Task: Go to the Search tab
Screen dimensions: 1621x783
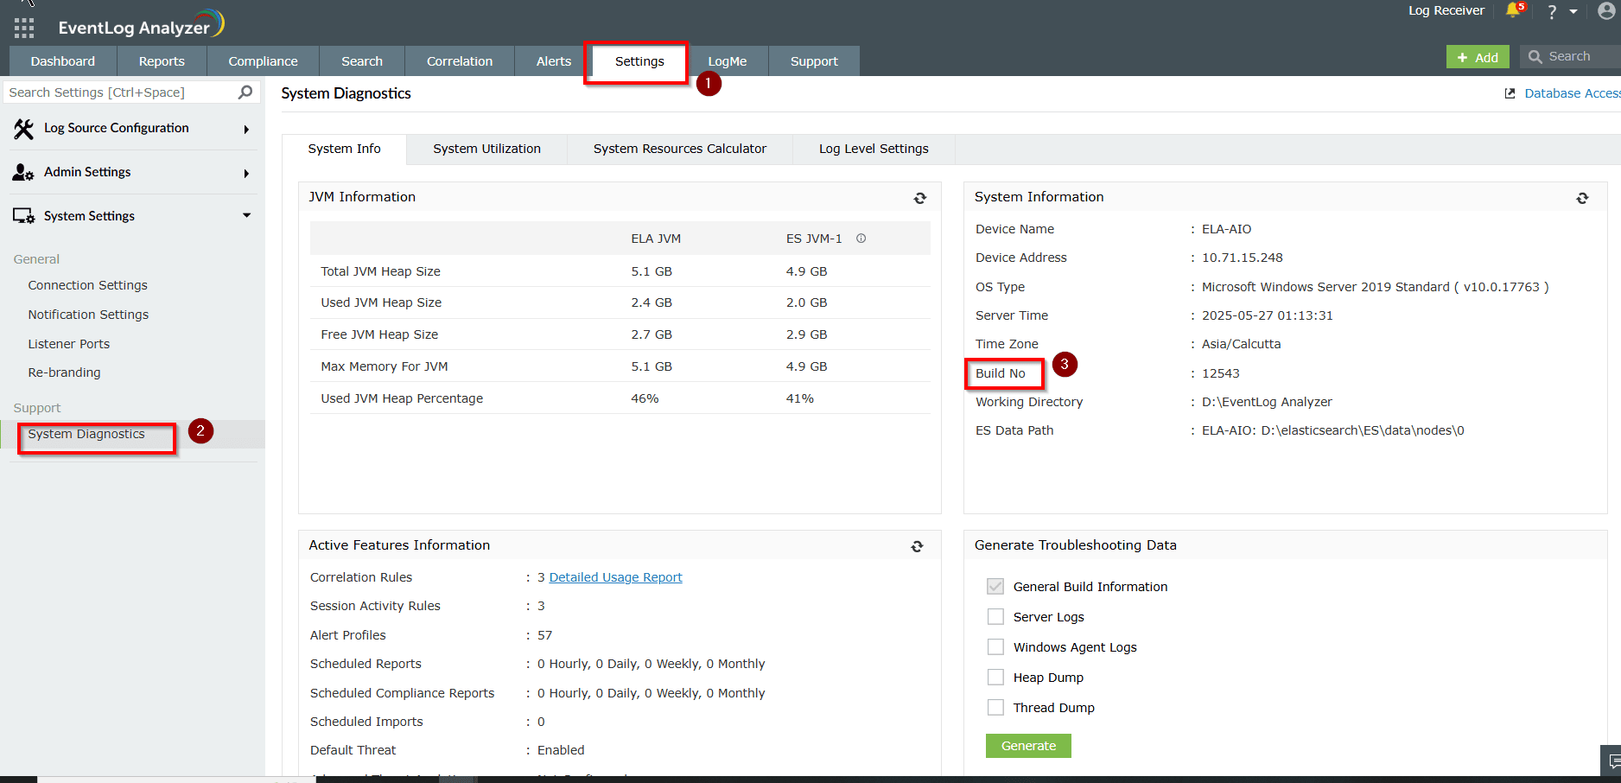Action: click(x=362, y=61)
